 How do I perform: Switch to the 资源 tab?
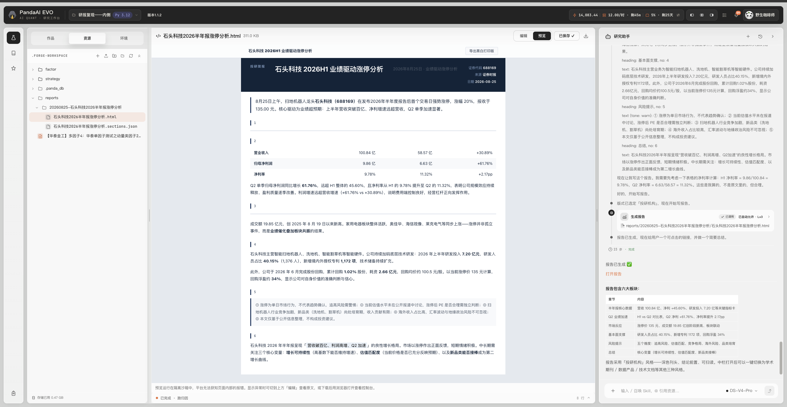pyautogui.click(x=87, y=38)
